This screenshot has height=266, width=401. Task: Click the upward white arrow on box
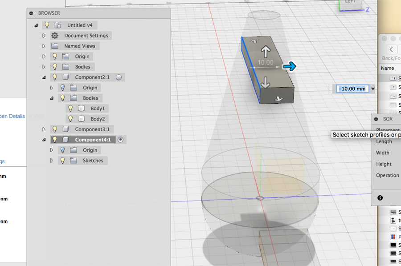[266, 51]
